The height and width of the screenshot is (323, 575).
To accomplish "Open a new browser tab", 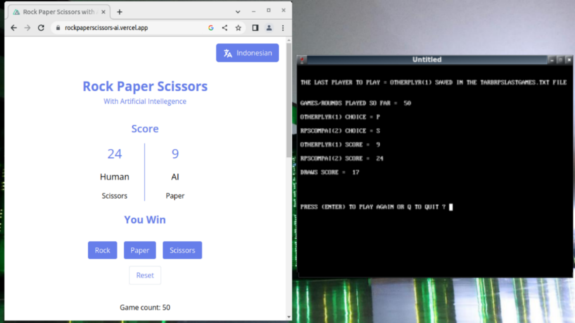I will [x=120, y=12].
